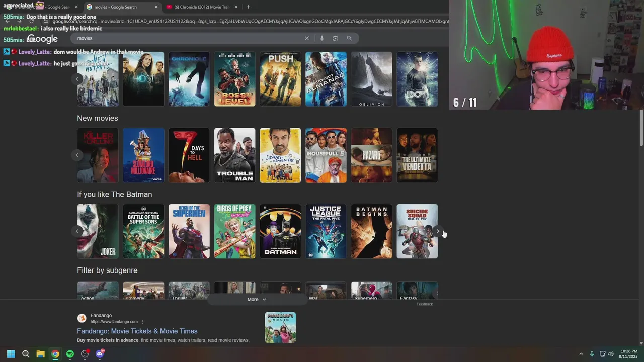Open the Boss Level poster
644x362 pixels.
click(x=234, y=79)
